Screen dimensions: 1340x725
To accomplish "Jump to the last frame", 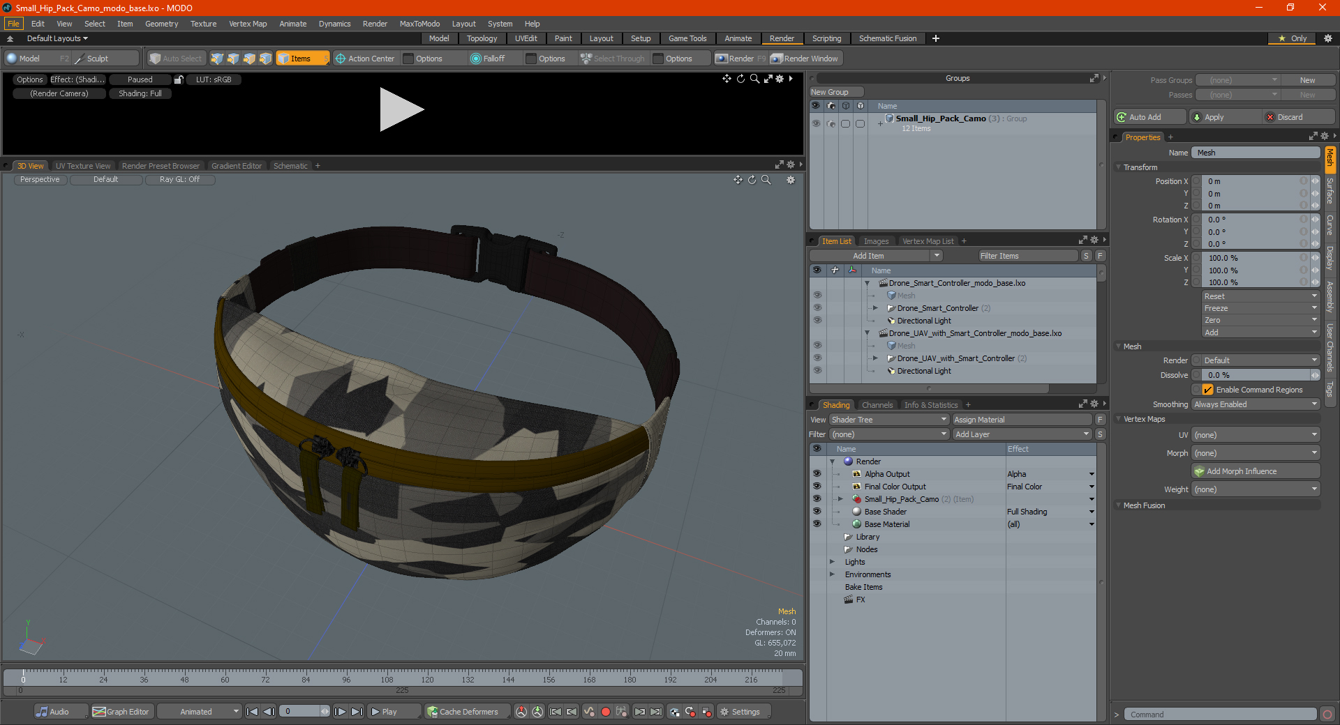I will pyautogui.click(x=357, y=712).
